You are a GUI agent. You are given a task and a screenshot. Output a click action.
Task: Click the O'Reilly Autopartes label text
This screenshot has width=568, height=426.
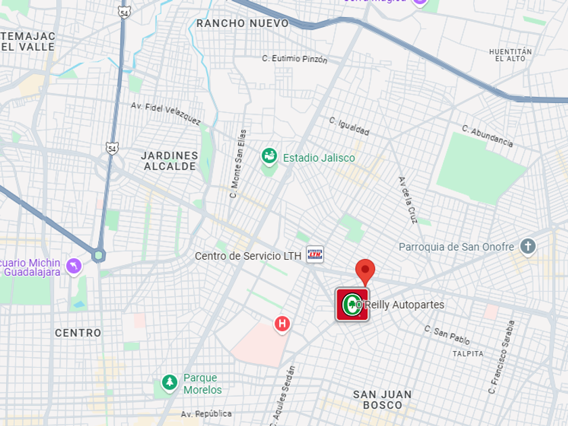coord(400,305)
